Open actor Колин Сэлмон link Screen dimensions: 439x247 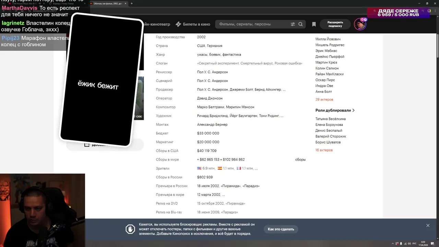(x=327, y=68)
